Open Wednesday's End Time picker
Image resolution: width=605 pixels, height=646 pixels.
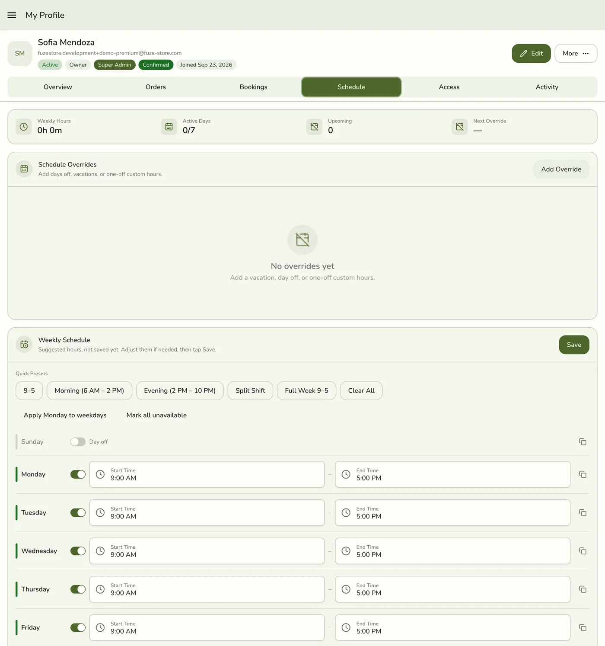click(452, 551)
